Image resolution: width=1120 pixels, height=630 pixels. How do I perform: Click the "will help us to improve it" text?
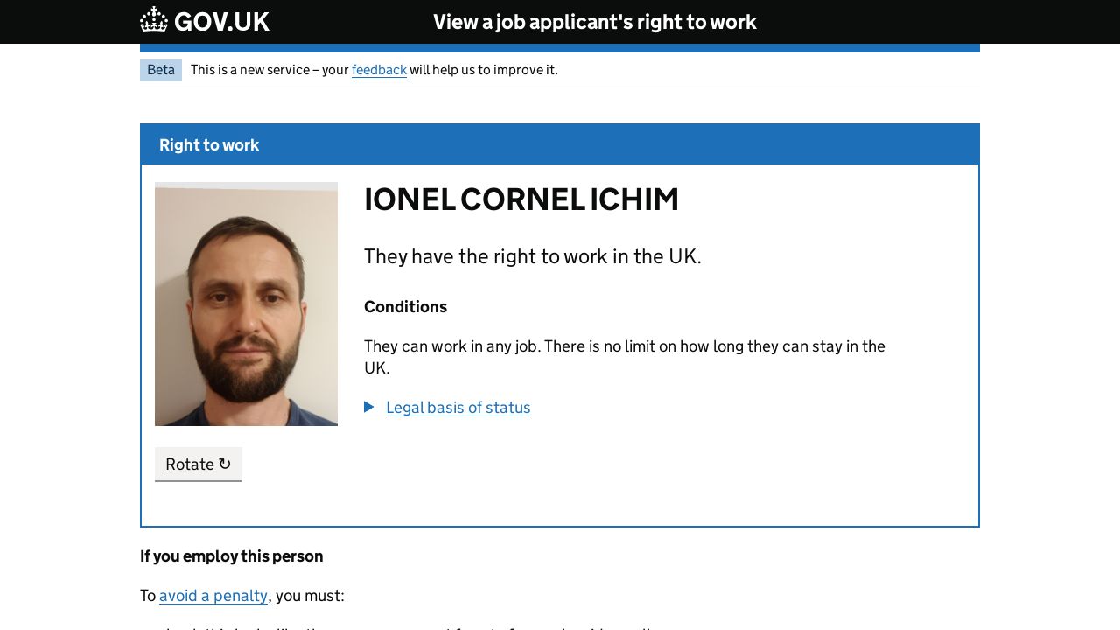[483, 70]
